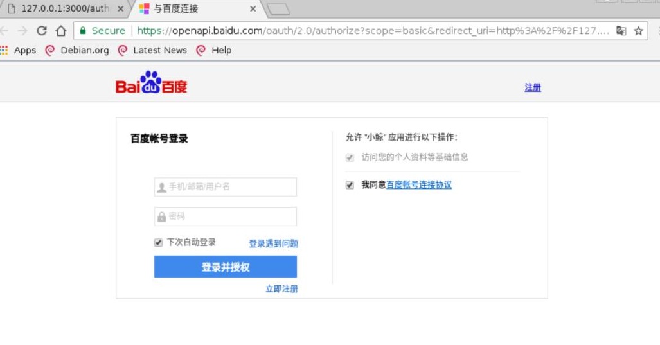Open the Help bookmark

point(214,51)
